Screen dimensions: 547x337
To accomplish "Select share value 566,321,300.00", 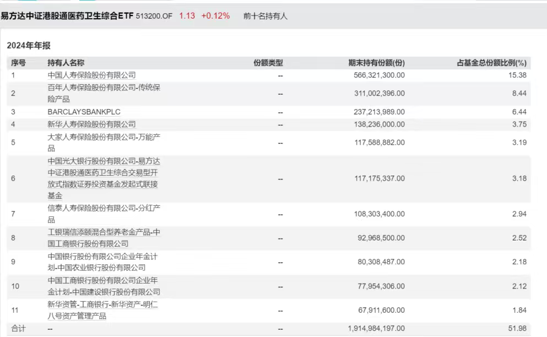I will pyautogui.click(x=379, y=75).
